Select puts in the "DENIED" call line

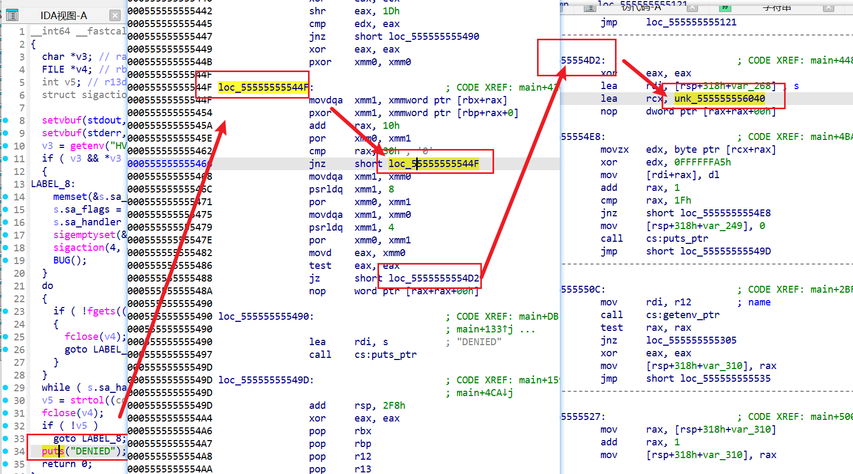point(52,451)
